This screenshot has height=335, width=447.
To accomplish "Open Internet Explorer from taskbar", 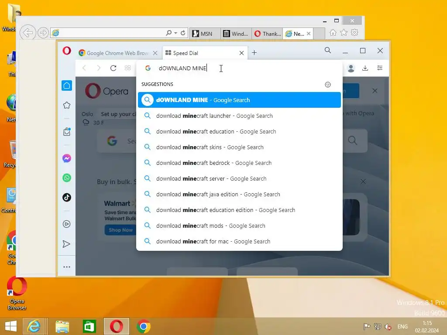I will pos(34,326).
